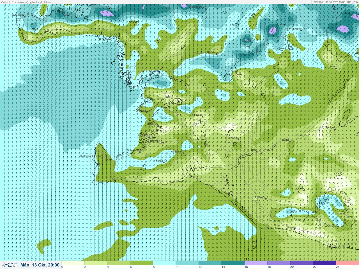Select the 20–22 m/s violet legend swatch

tap(302, 263)
